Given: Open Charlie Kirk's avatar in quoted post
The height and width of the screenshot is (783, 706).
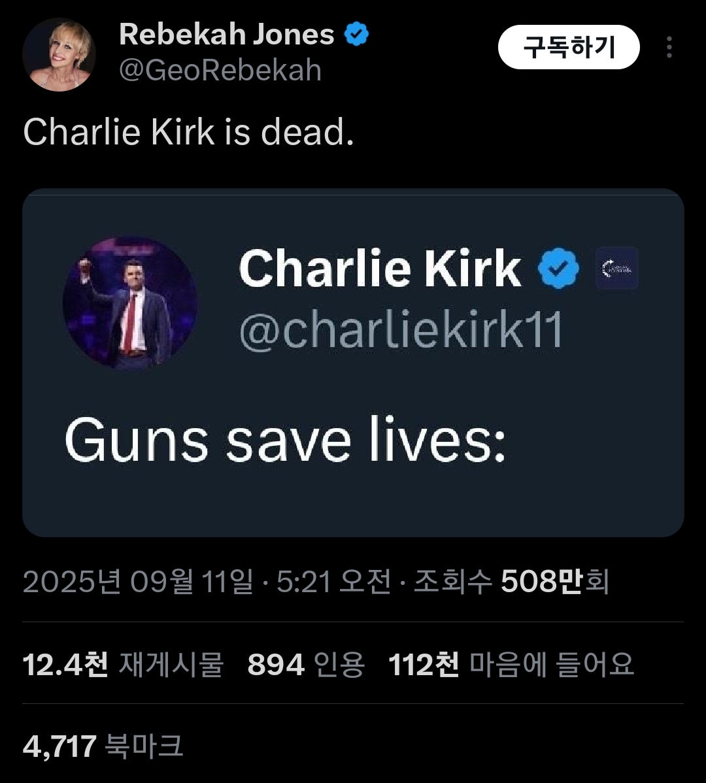Looking at the screenshot, I should [129, 303].
